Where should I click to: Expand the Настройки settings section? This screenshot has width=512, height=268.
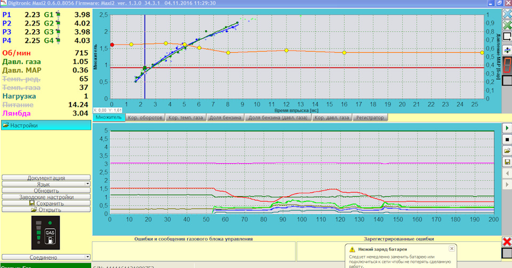coord(46,125)
